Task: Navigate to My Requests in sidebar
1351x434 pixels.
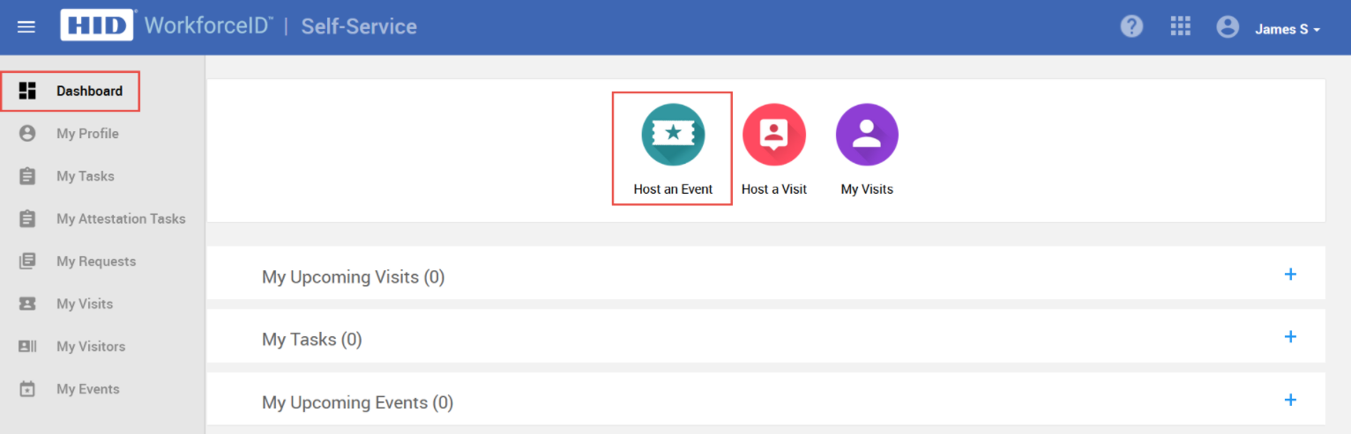Action: tap(96, 261)
